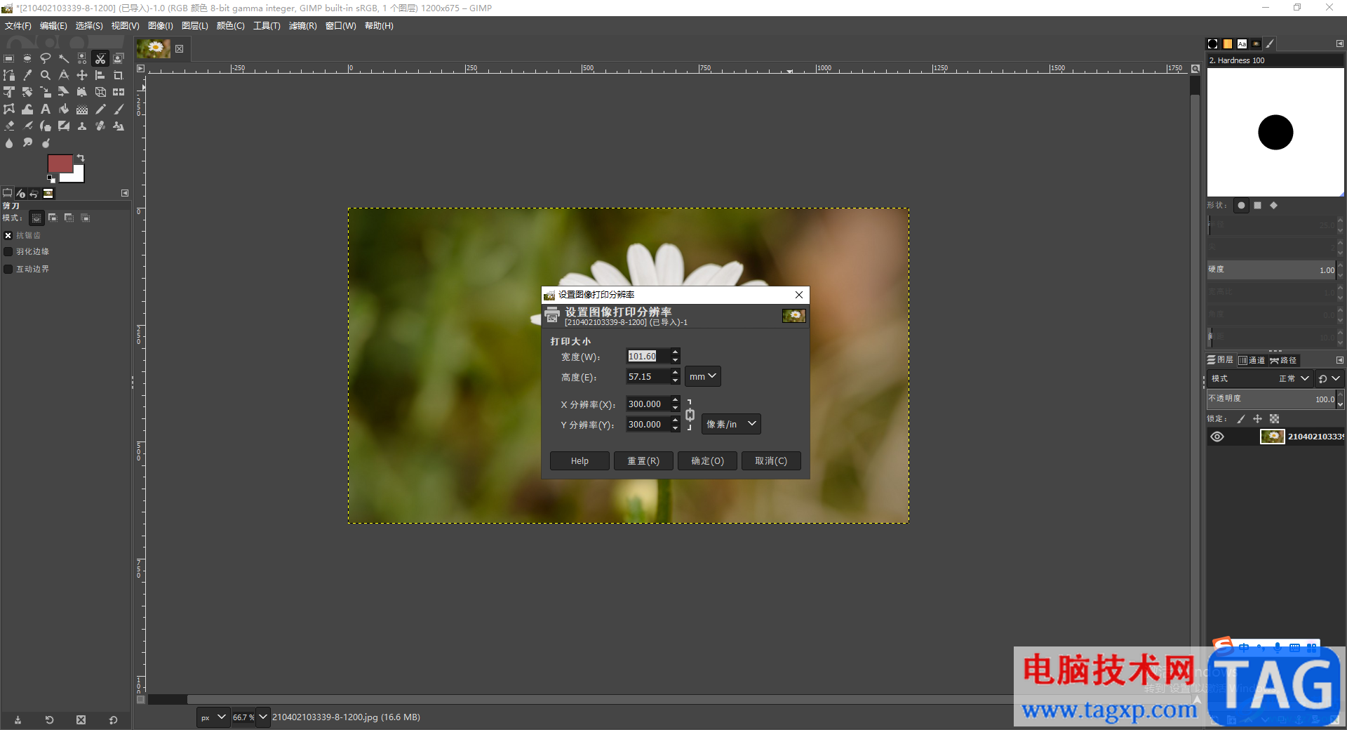Select the Move tool
Image resolution: width=1347 pixels, height=730 pixels.
pyautogui.click(x=82, y=75)
